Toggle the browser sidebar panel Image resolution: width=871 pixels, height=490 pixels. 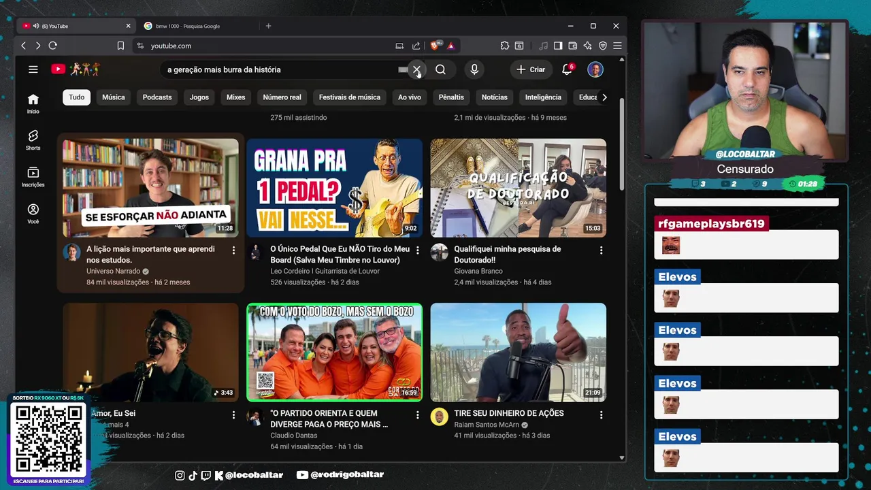pos(558,46)
